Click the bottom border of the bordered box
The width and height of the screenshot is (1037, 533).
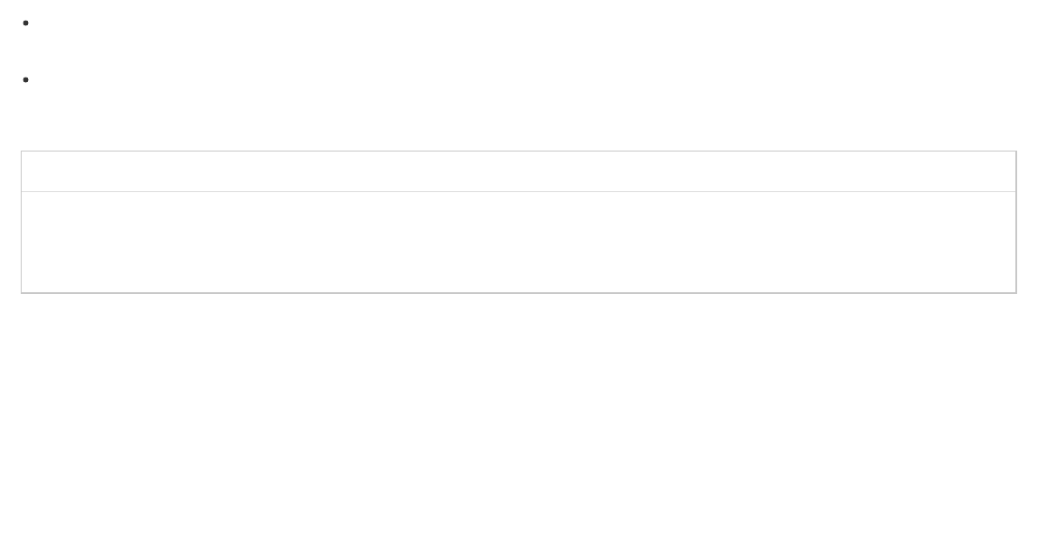click(518, 292)
